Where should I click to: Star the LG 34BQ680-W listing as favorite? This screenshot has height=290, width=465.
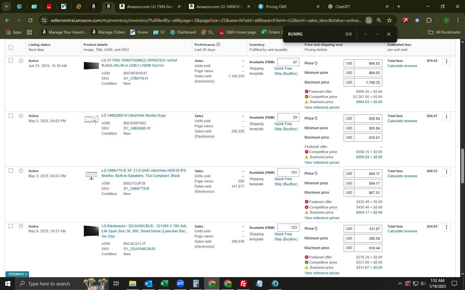click(21, 116)
